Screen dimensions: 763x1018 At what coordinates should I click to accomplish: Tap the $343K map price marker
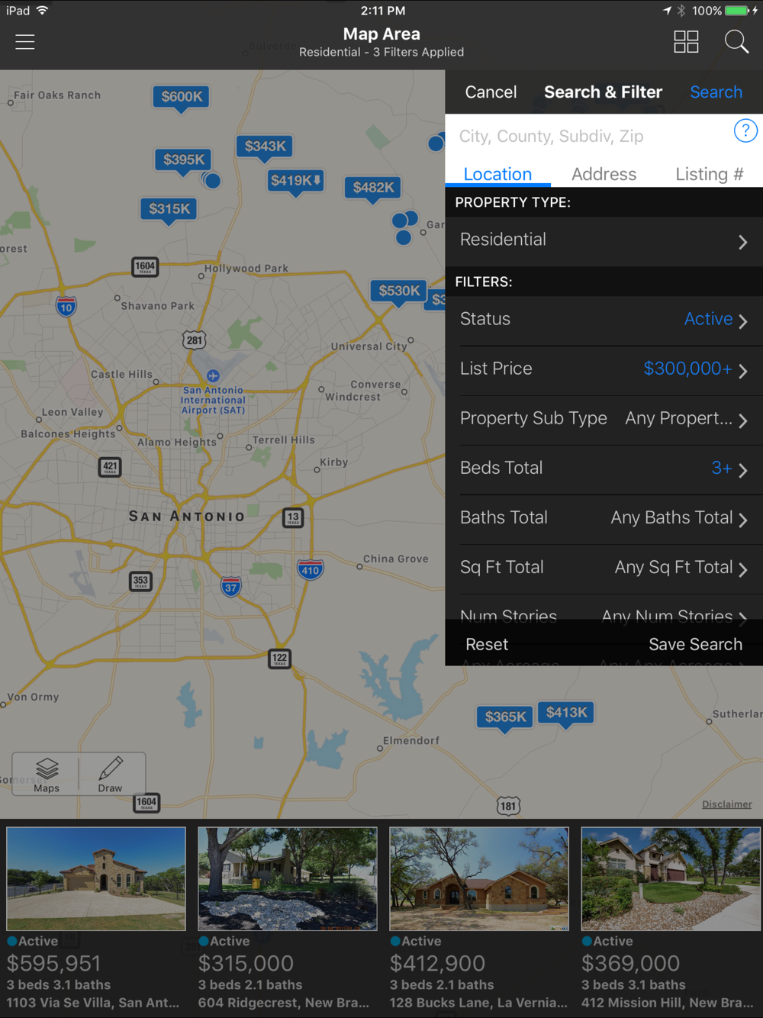(266, 147)
